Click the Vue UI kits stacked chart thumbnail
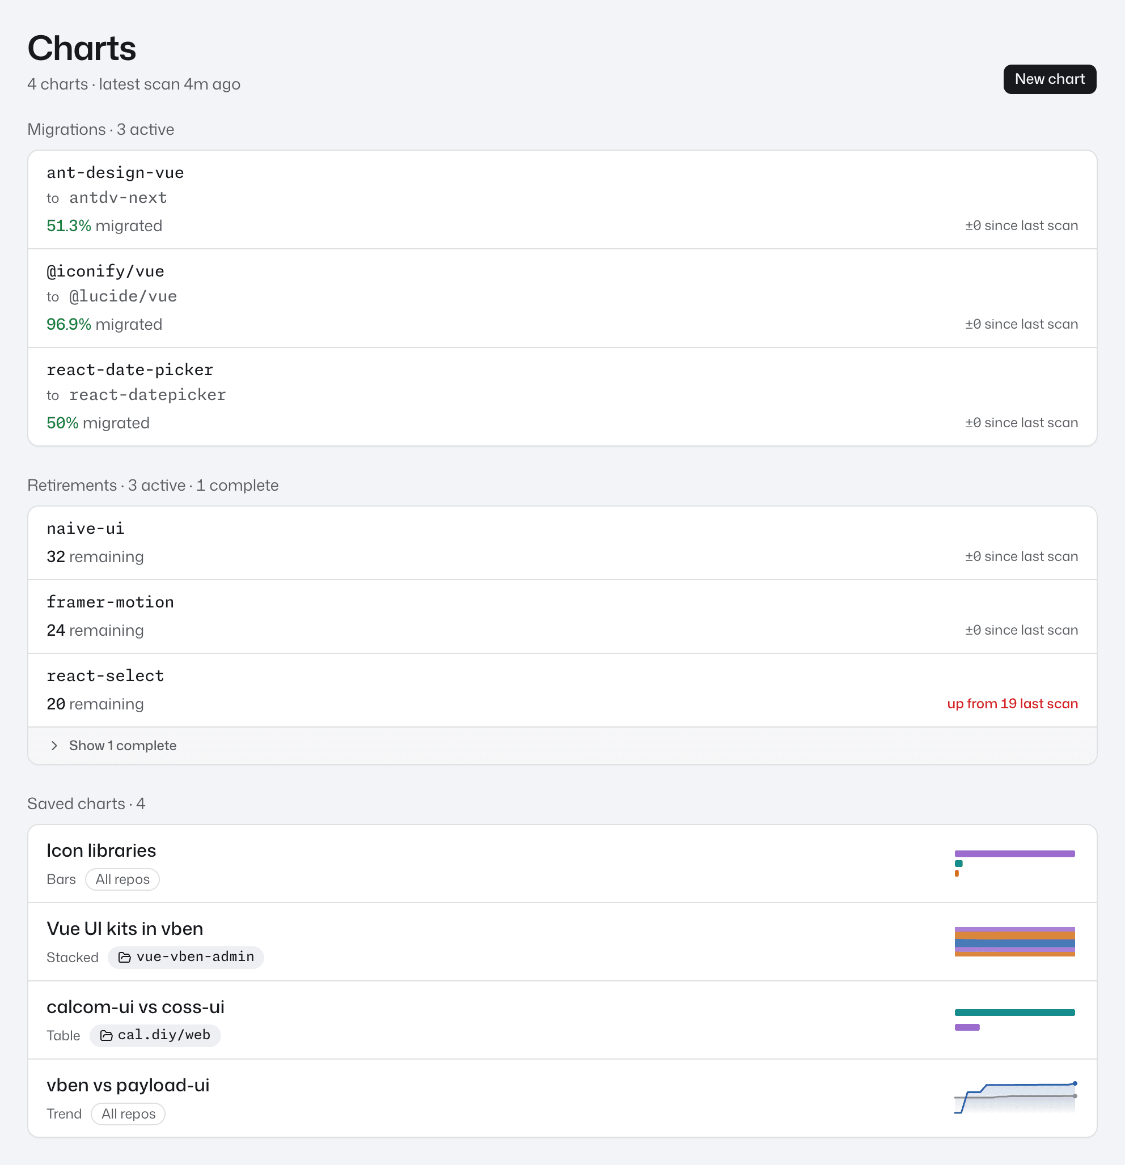The height and width of the screenshot is (1165, 1125). pos(1014,942)
